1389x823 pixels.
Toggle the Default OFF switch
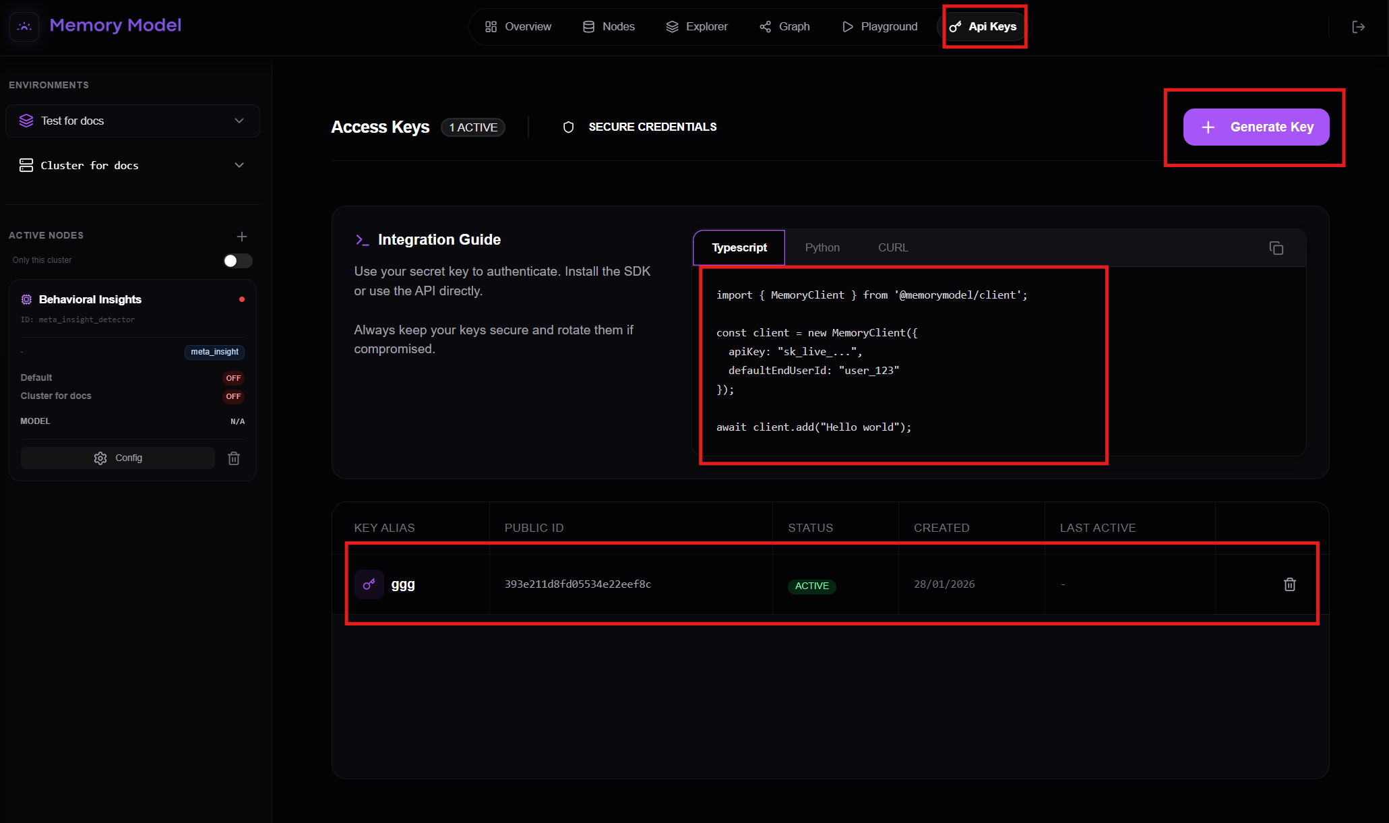click(233, 378)
